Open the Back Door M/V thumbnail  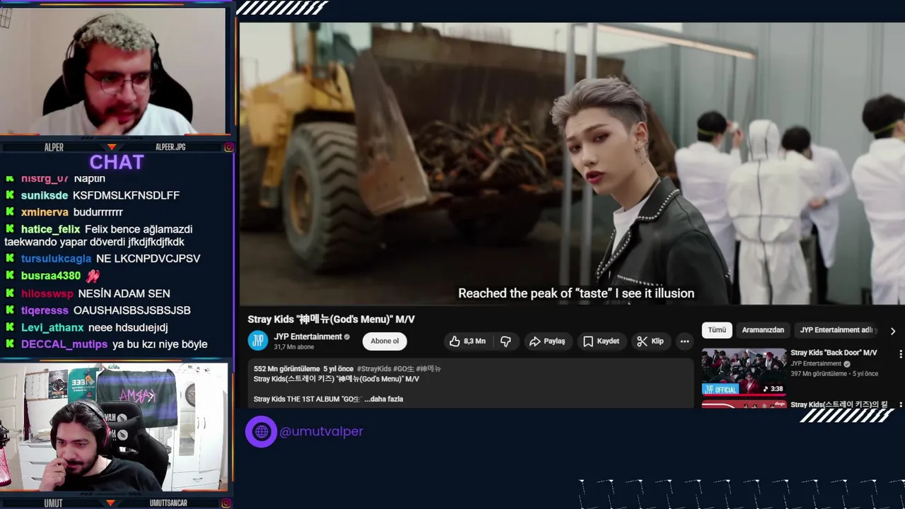(744, 371)
